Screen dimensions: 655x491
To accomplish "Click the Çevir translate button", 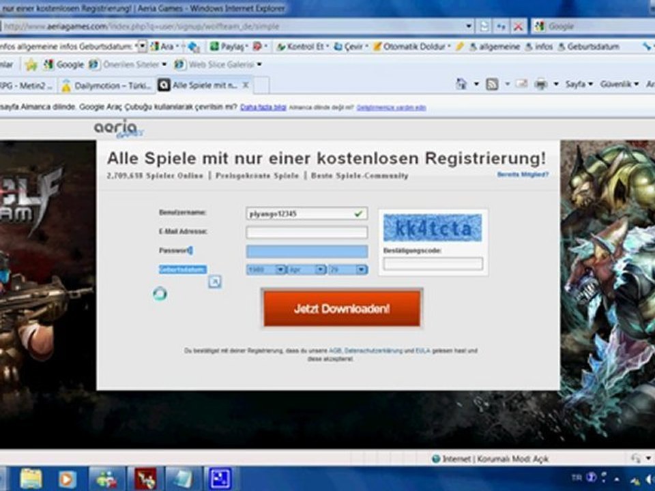I will 350,46.
